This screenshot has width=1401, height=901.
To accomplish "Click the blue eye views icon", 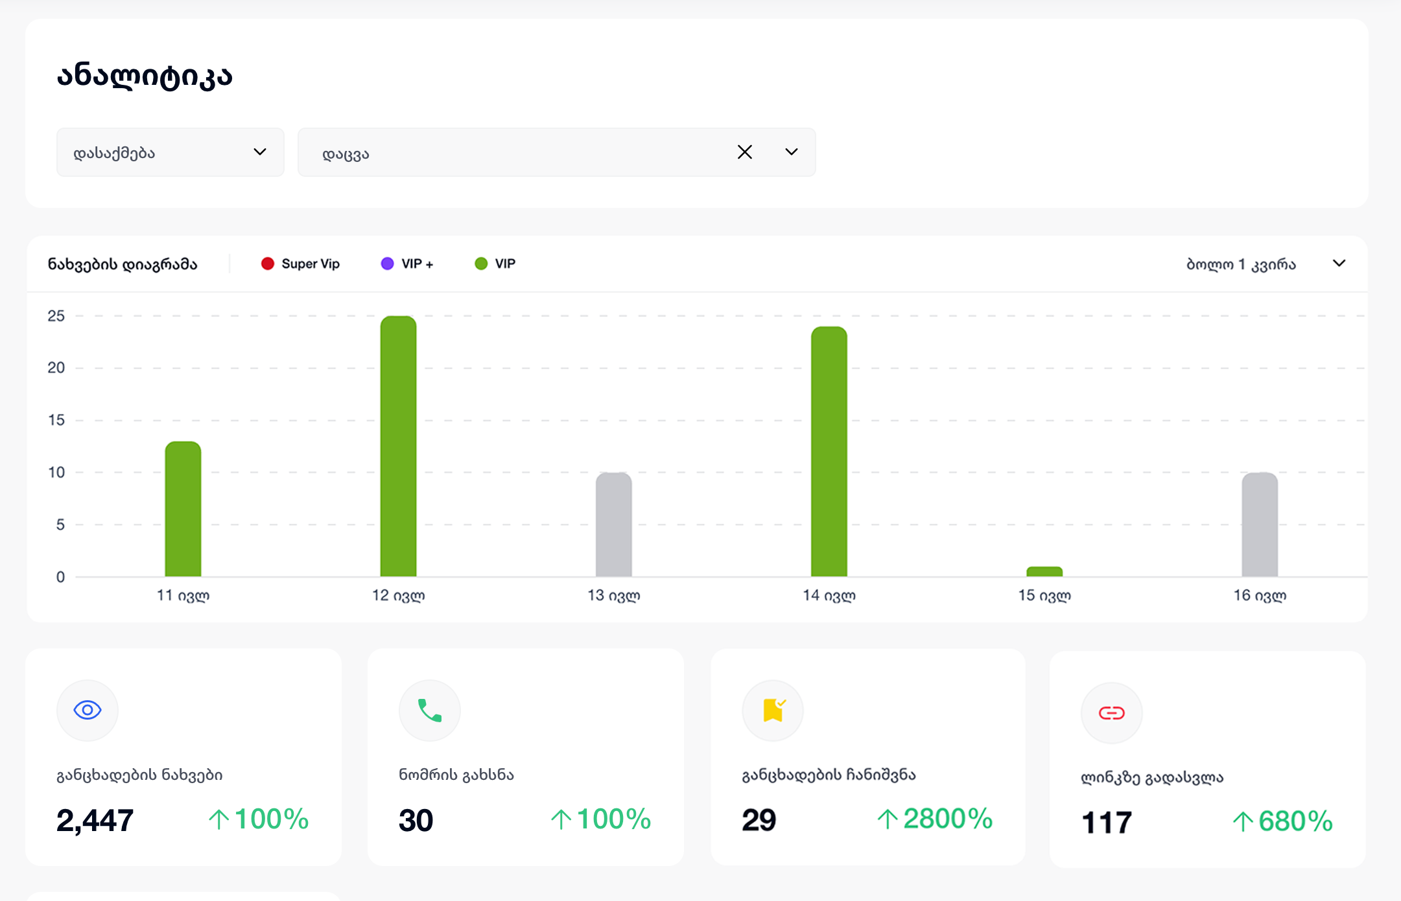I will coord(88,710).
